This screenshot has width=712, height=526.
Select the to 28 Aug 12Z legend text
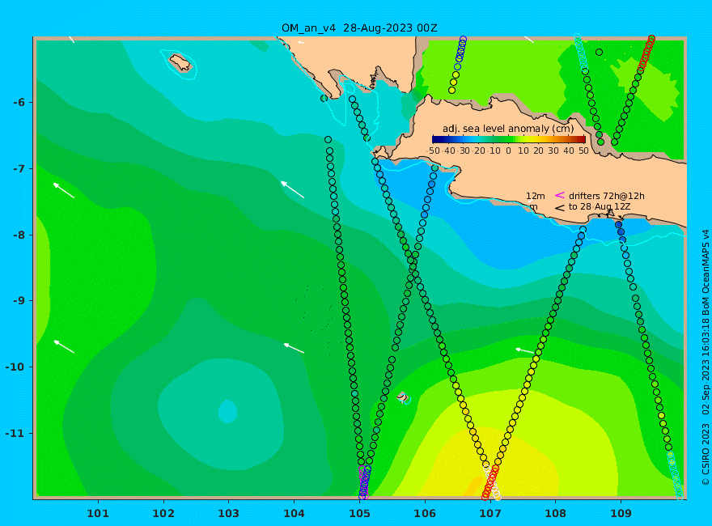(x=600, y=206)
